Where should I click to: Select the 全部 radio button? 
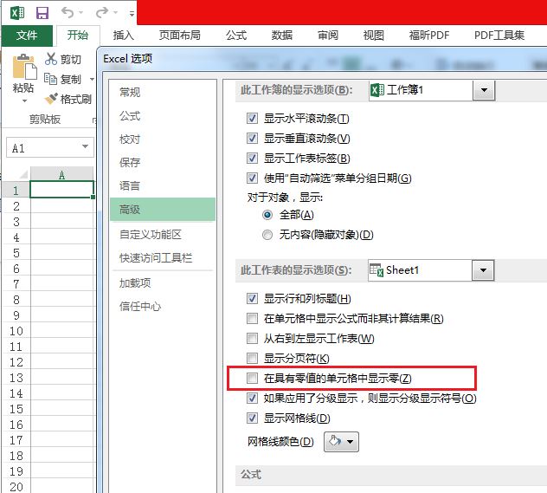[267, 215]
